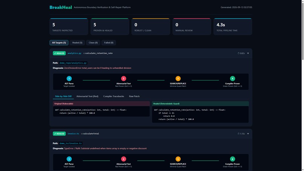Click the demo_ts/invoice.ts path
304x171 pixels.
click(x=71, y=143)
